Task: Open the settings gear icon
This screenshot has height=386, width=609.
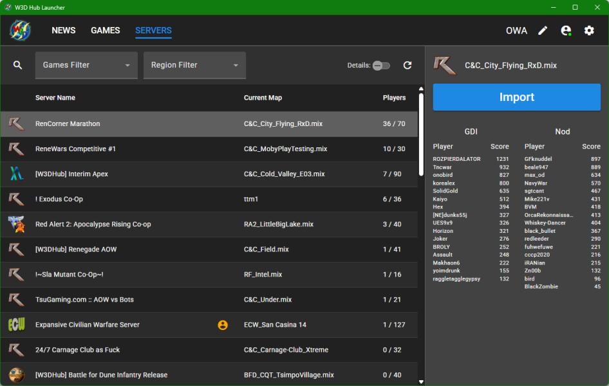Action: (x=589, y=30)
